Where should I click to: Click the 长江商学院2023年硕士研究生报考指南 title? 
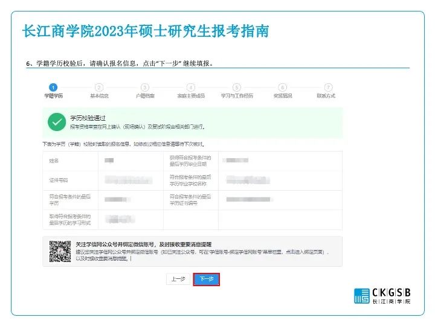click(146, 31)
